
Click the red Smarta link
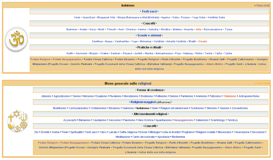(x=203, y=41)
